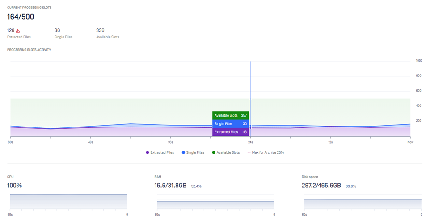Click the blue Single Files legend dot

point(183,152)
